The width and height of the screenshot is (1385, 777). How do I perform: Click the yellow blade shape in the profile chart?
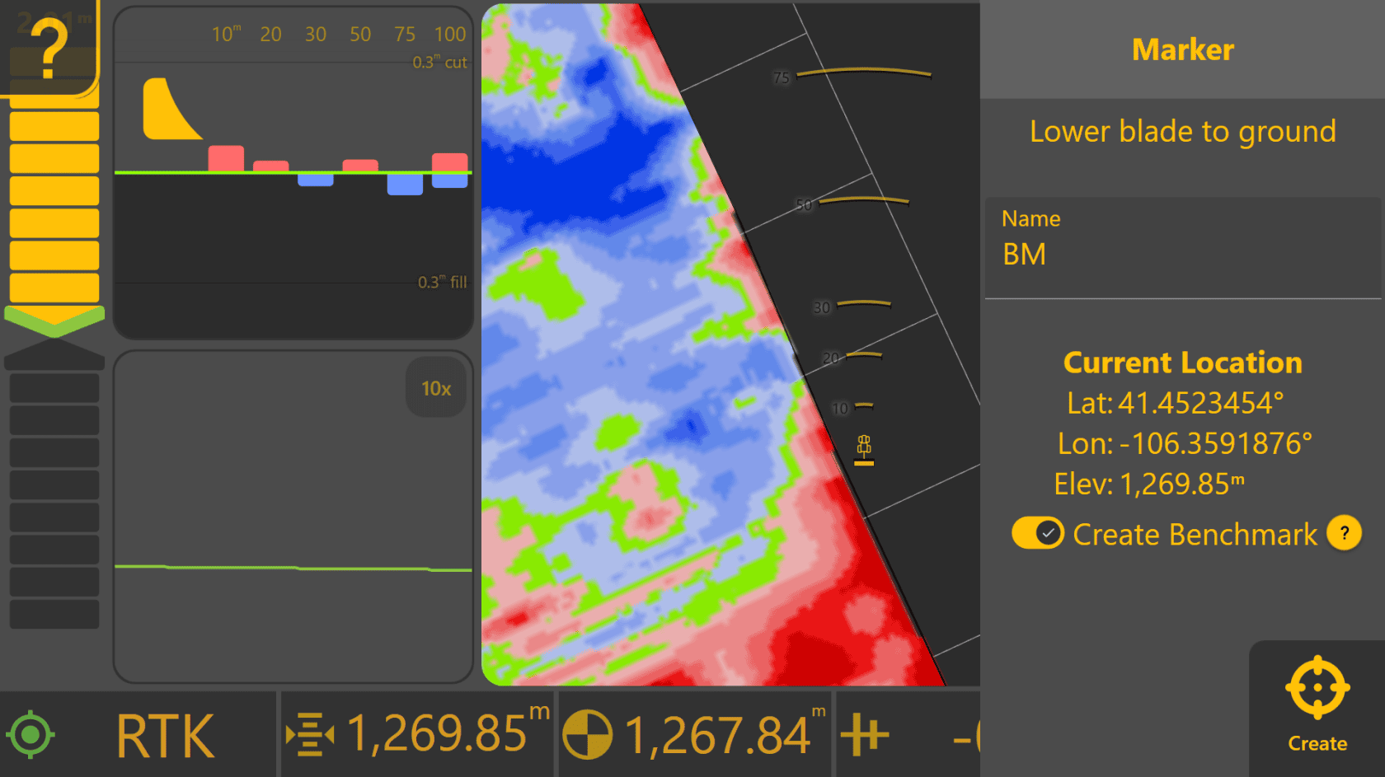[171, 109]
